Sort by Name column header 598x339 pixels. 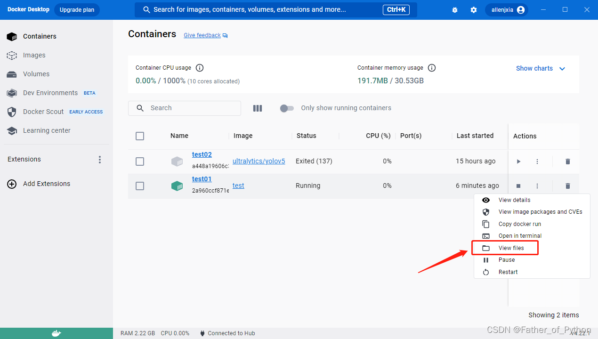pos(179,136)
